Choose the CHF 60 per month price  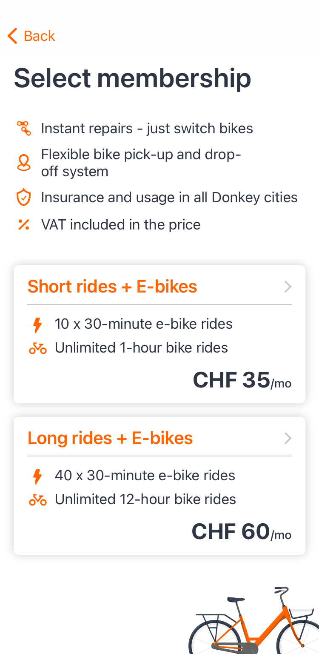click(x=241, y=532)
